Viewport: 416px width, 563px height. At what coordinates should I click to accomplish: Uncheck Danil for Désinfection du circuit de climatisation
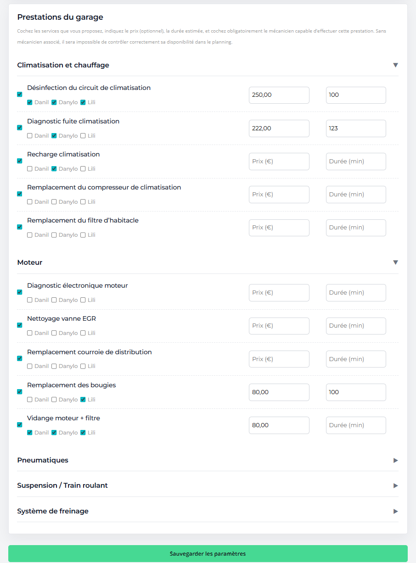[30, 102]
